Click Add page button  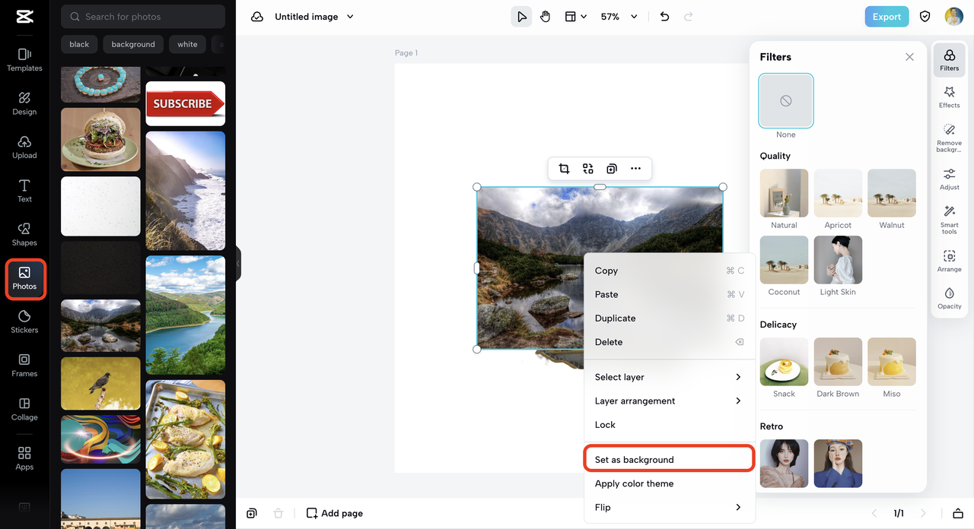pos(335,513)
